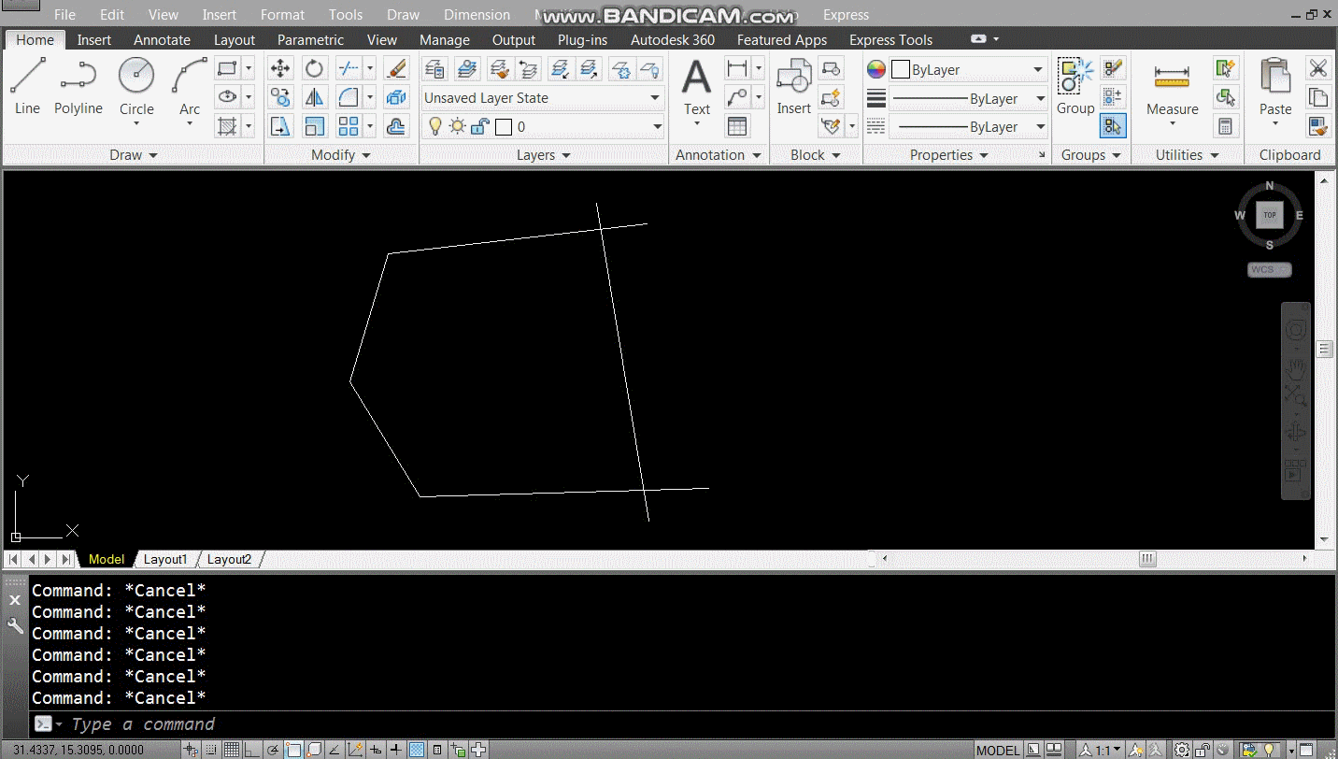1338x759 pixels.
Task: Switch to the Parametric ribbon tab
Action: tap(310, 40)
